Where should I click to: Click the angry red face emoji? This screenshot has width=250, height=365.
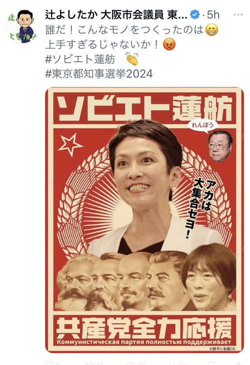coord(169,44)
